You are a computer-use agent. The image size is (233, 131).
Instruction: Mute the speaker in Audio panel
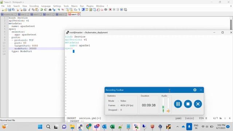pyautogui.click(x=168, y=111)
